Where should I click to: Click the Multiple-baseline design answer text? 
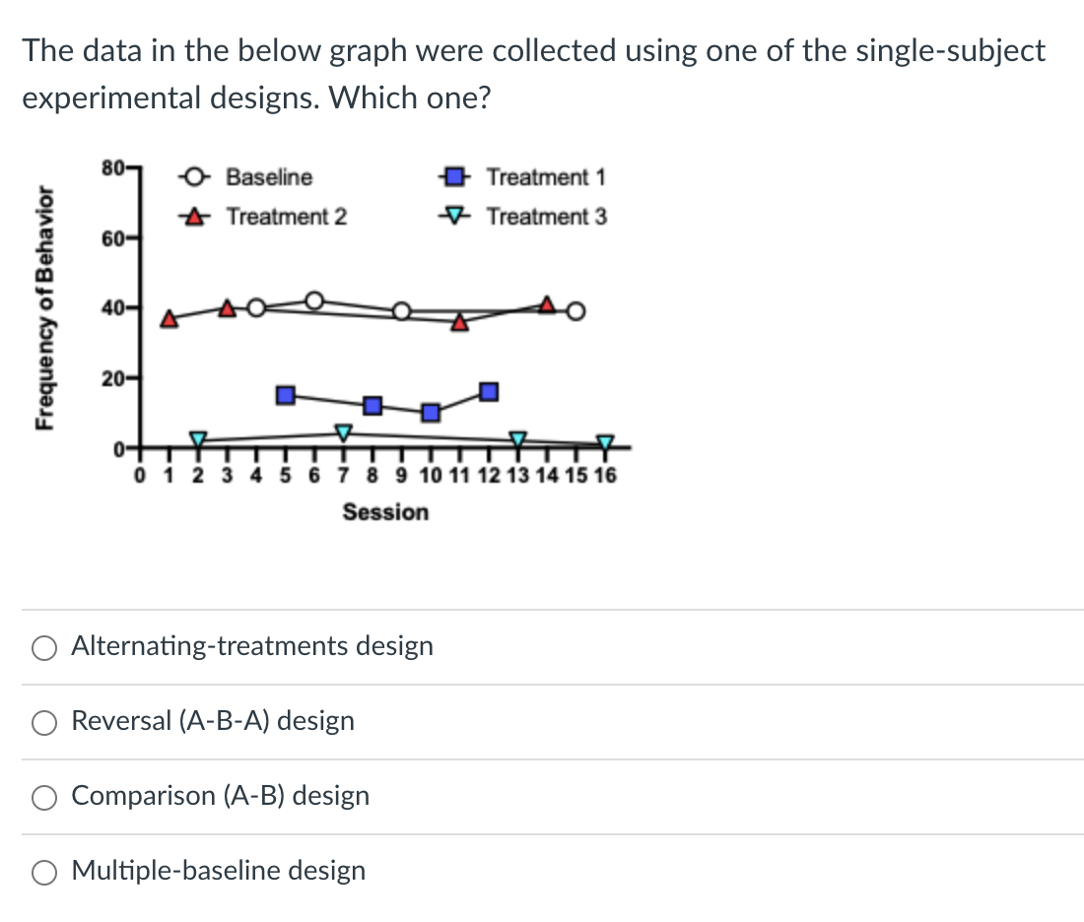218,871
